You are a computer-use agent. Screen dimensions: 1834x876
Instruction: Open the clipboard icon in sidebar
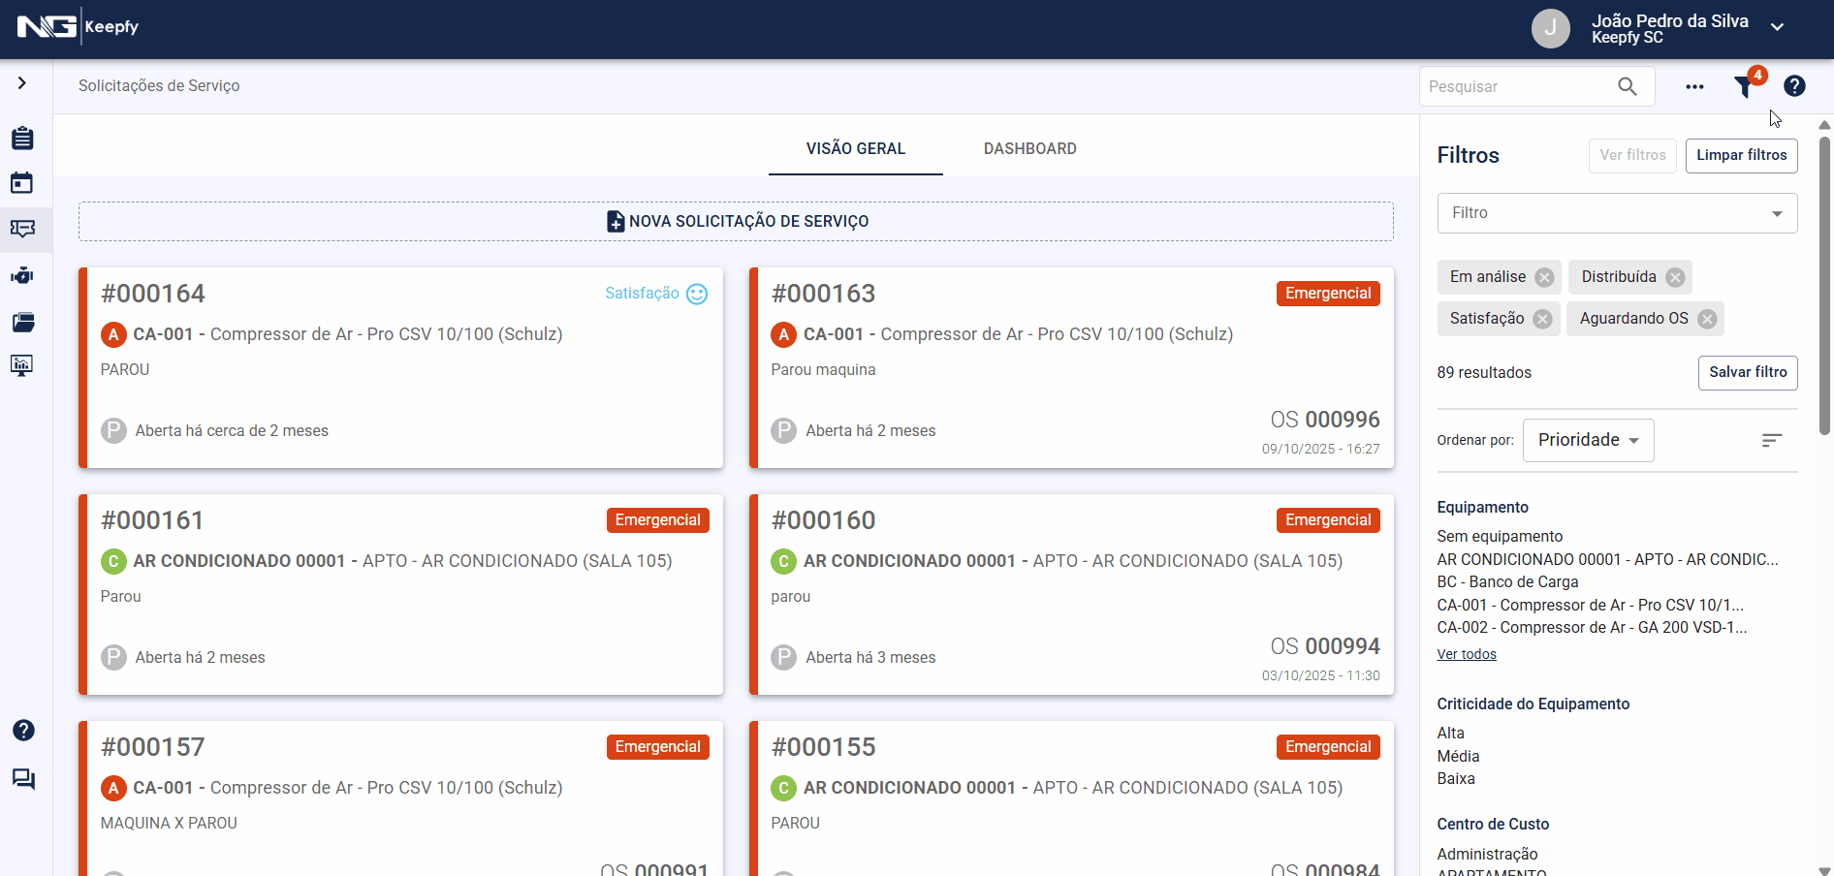pos(22,139)
